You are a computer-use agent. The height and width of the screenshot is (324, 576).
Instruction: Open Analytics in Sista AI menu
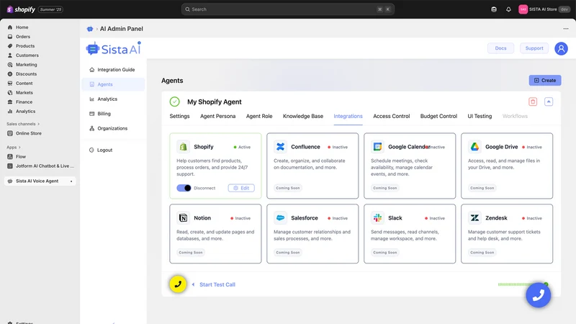tap(113, 99)
